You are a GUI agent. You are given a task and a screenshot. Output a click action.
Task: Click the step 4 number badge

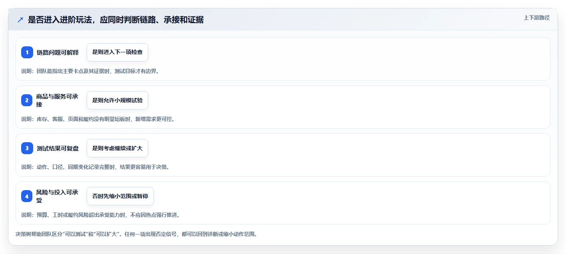[27, 196]
